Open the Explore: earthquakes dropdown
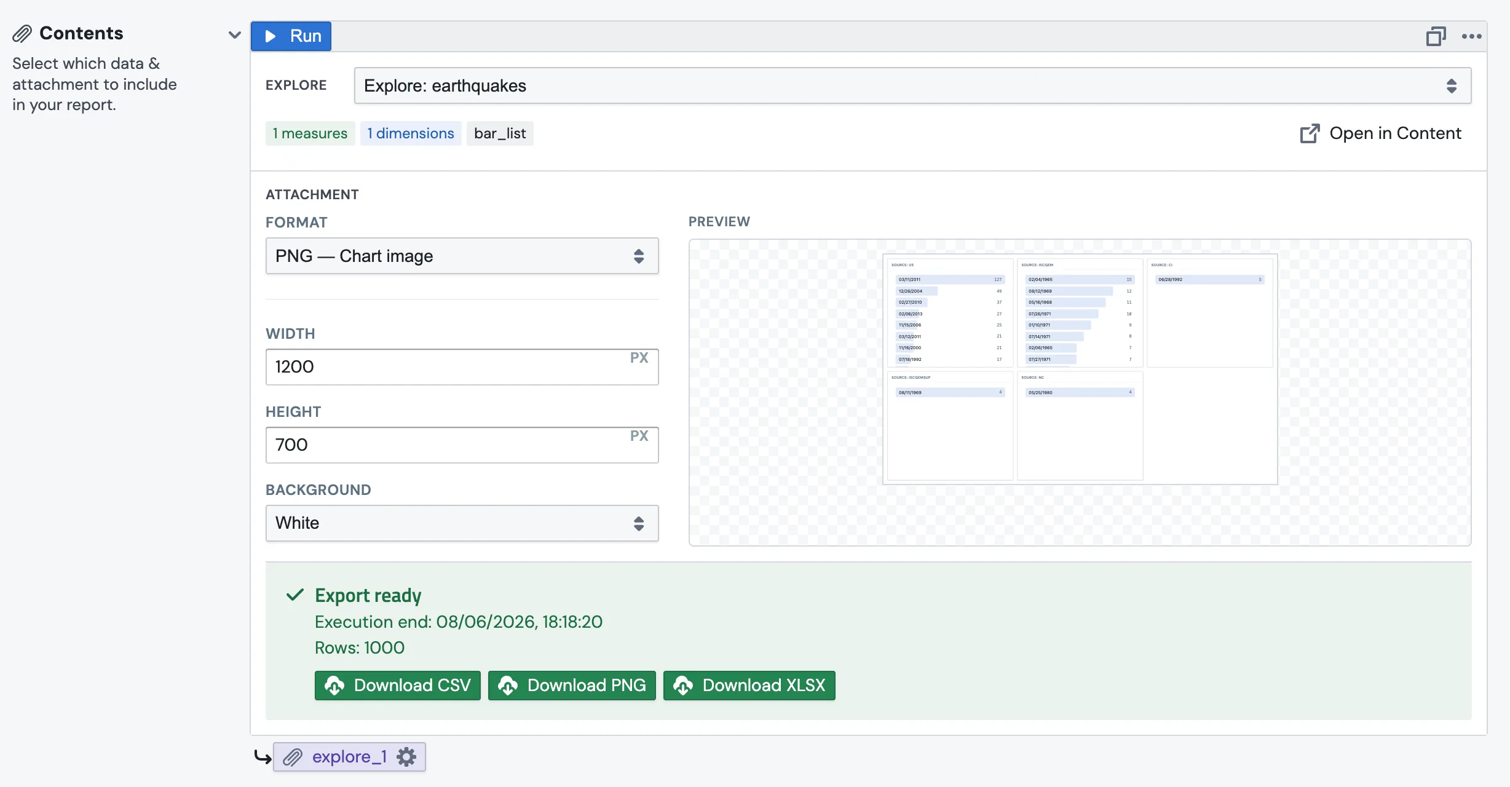The width and height of the screenshot is (1510, 787). [912, 85]
